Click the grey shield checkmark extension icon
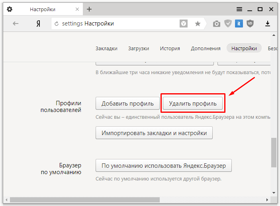 pos(228,24)
